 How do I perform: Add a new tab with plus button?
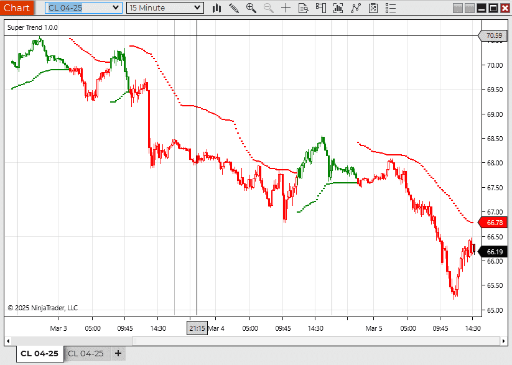click(118, 353)
